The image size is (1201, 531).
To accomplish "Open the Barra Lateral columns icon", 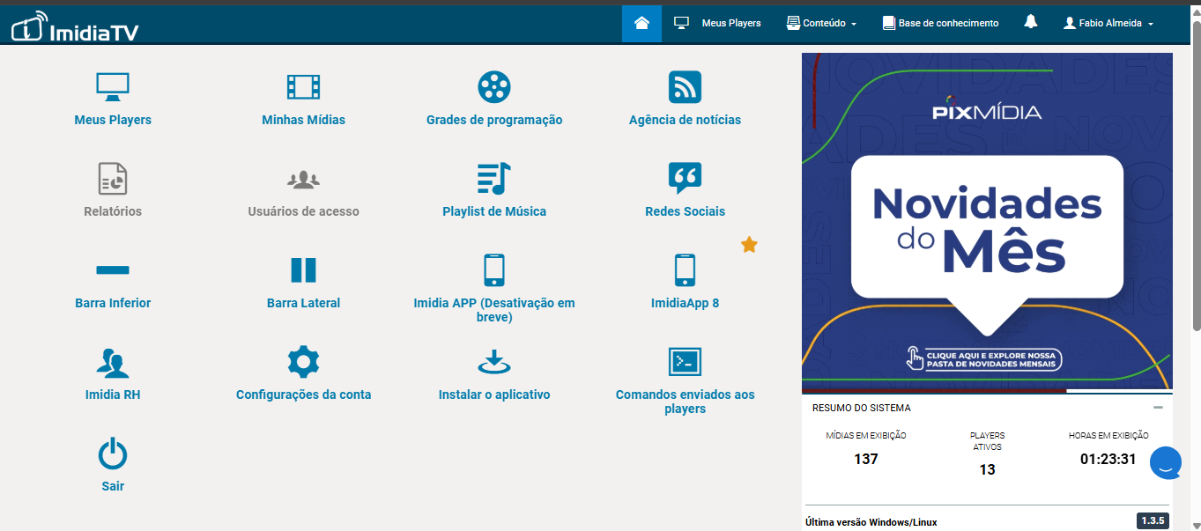I will 303,269.
